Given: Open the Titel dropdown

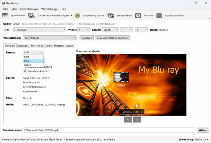Looking at the screenshot, I should click(x=39, y=30).
